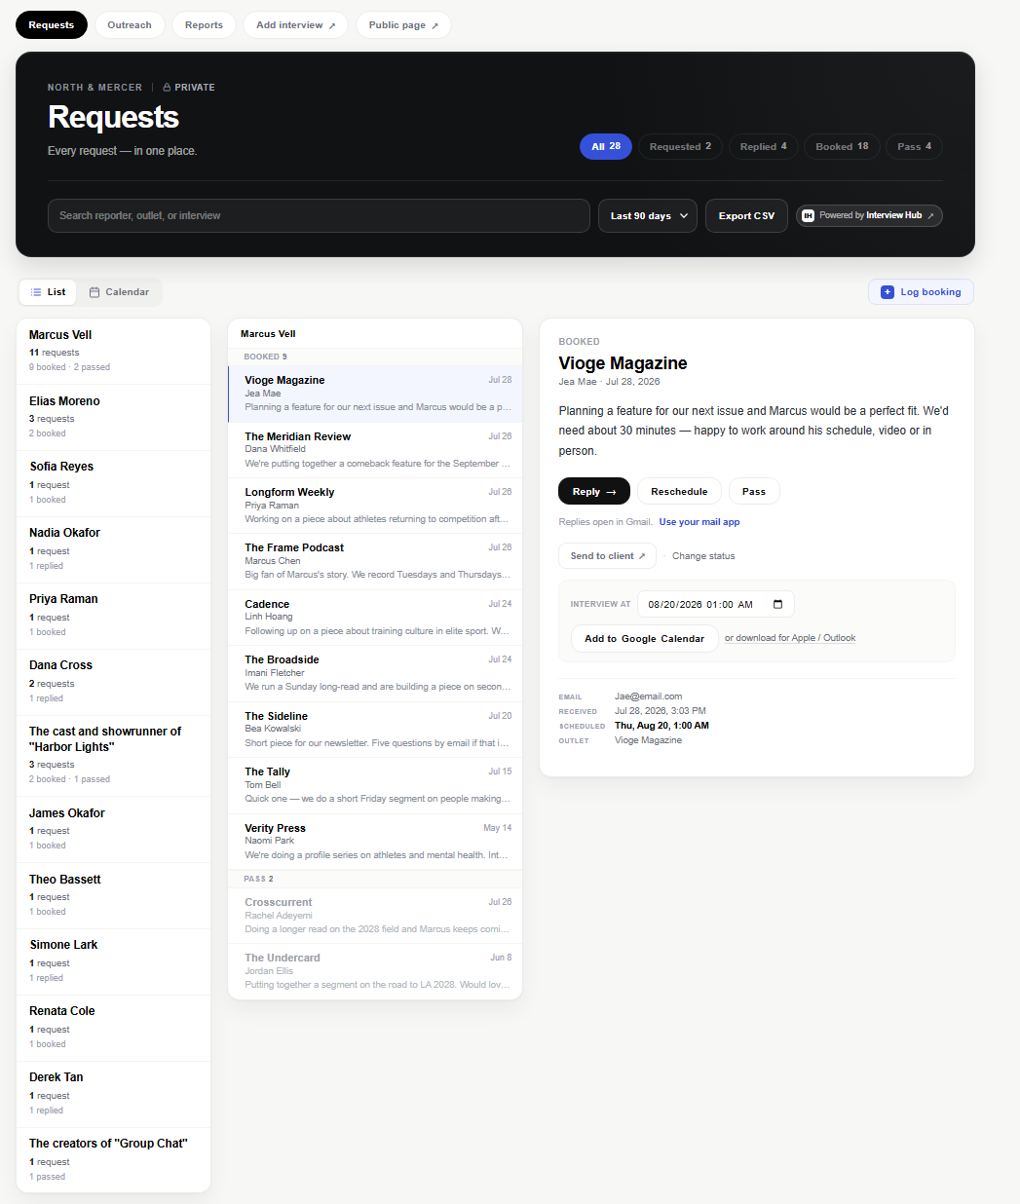The height and width of the screenshot is (1204, 1020).
Task: Click the Interview Hub IH logo icon
Action: [808, 215]
